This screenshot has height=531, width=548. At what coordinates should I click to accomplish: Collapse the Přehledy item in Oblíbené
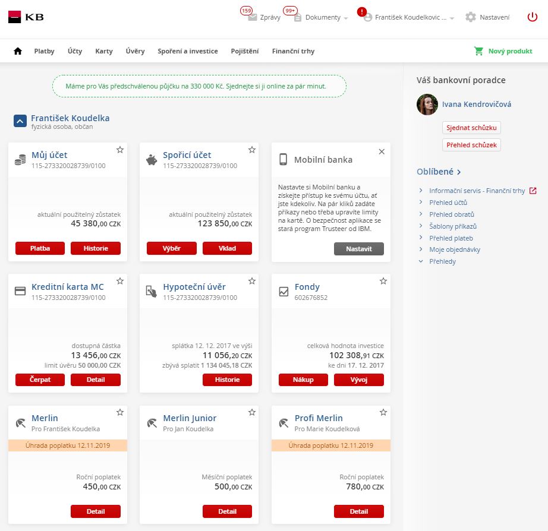point(421,261)
